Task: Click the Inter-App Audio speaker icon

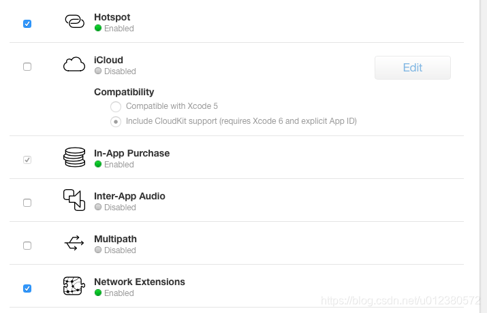Action: [x=74, y=200]
